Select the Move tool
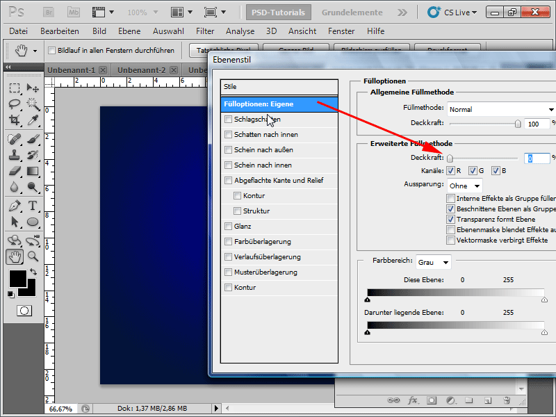 coord(33,88)
